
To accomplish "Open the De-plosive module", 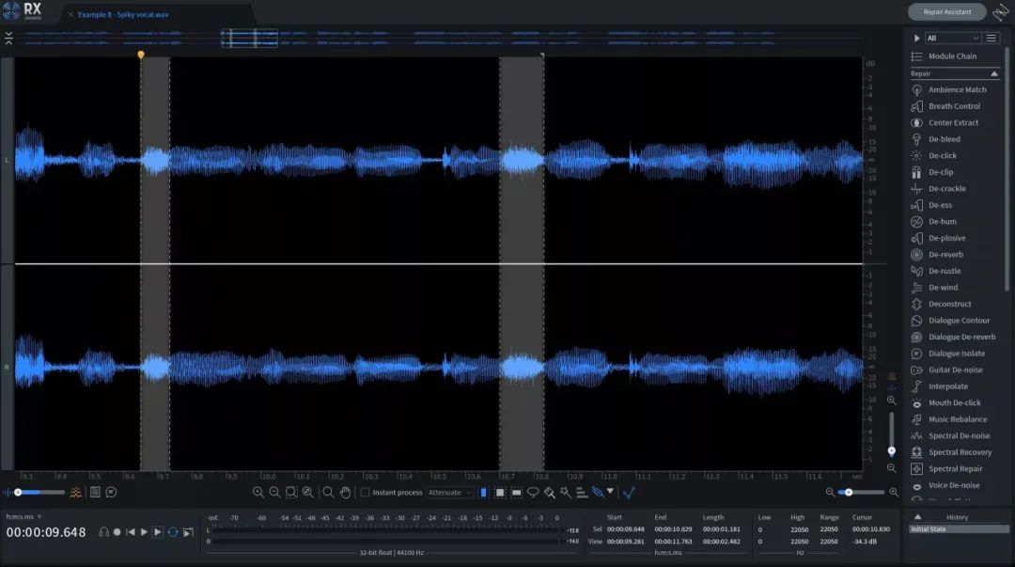I will (939, 238).
